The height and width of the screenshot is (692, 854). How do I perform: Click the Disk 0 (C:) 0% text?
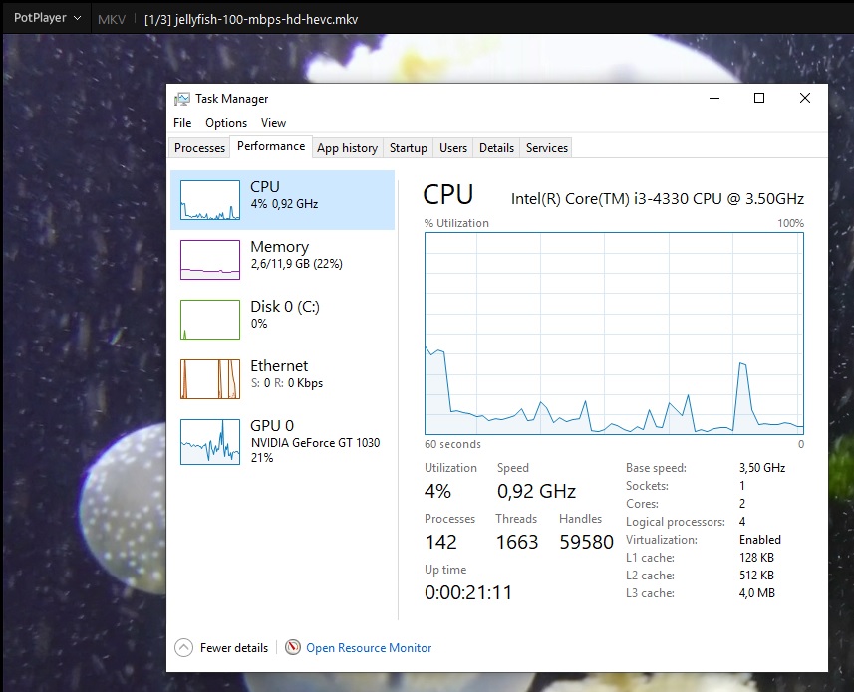259,324
